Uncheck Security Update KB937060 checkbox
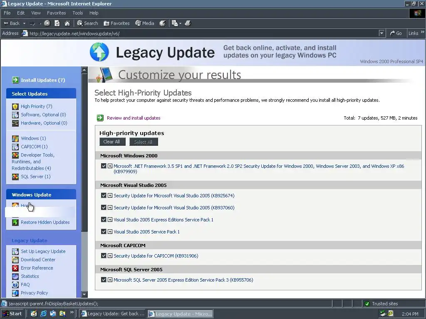 104,207
